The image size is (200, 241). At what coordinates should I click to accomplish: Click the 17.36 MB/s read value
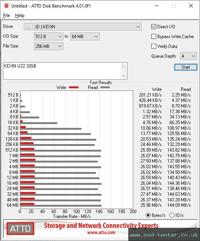[180, 112]
